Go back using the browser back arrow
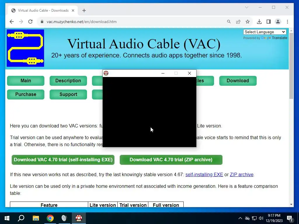299x224 pixels. point(12,22)
